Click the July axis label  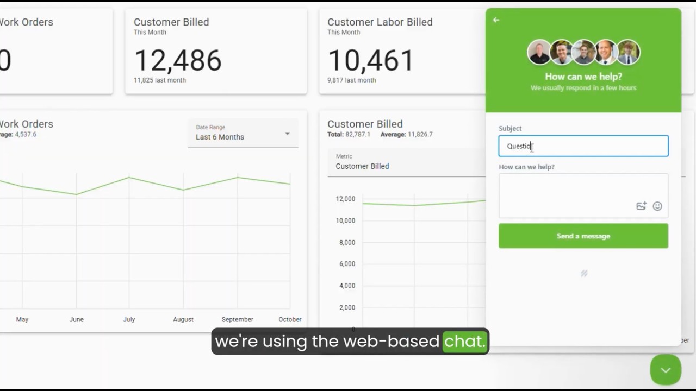[129, 319]
